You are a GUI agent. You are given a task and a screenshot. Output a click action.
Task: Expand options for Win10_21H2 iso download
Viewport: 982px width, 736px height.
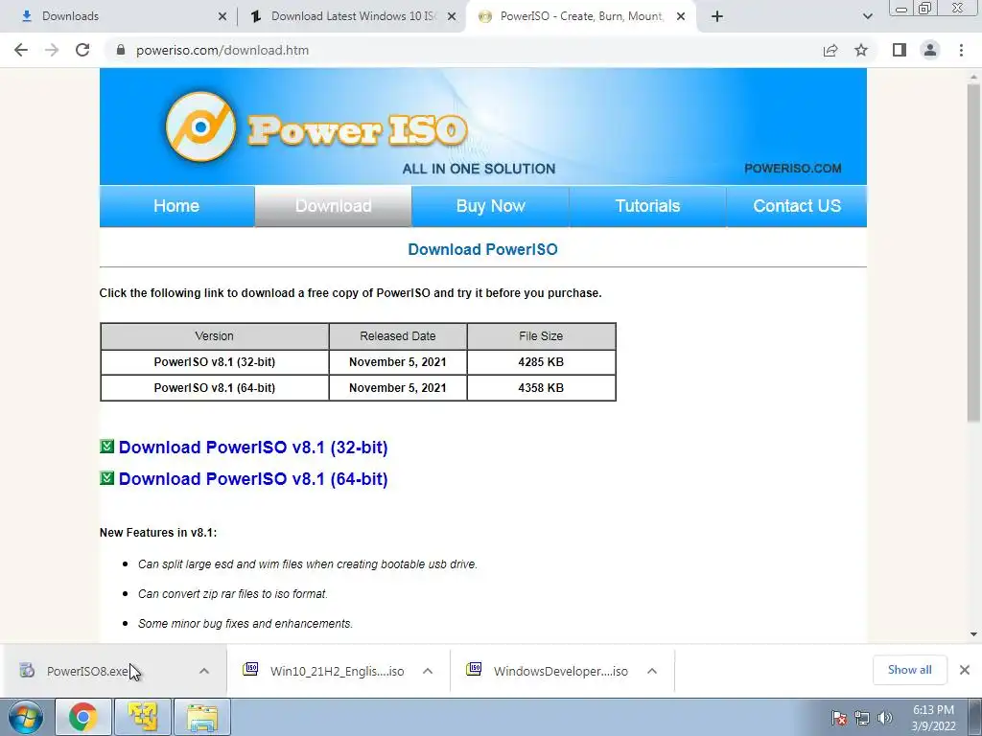pos(428,671)
